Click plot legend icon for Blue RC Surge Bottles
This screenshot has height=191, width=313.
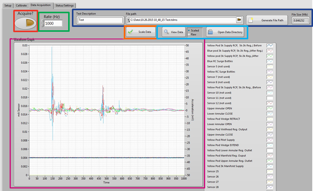[270, 61]
